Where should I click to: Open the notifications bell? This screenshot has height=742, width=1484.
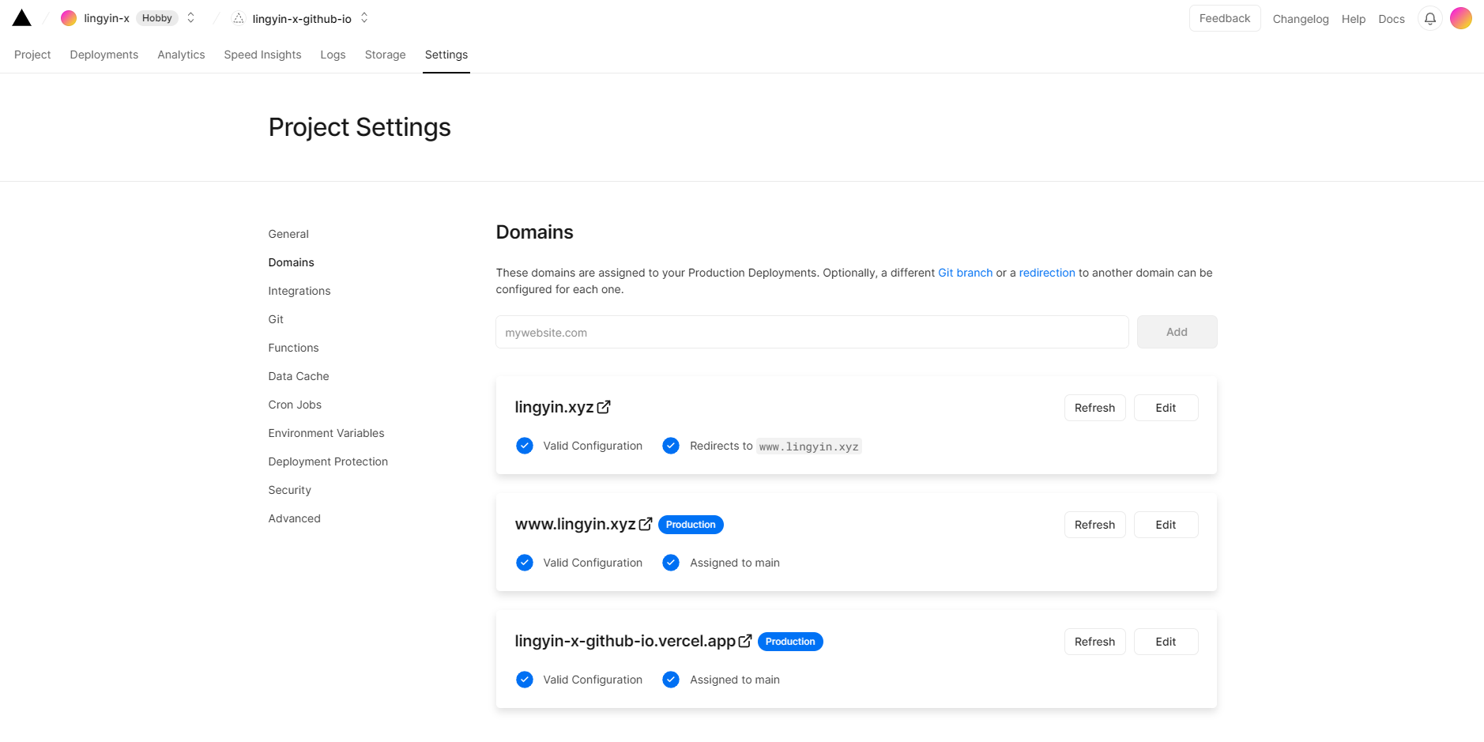[1429, 18]
